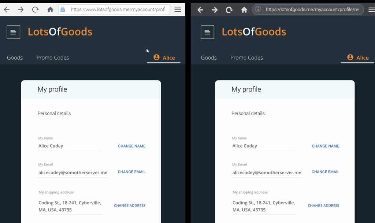Click CHANGE ADDRESS in the left profile
This screenshot has width=375, height=223.
[x=130, y=205]
